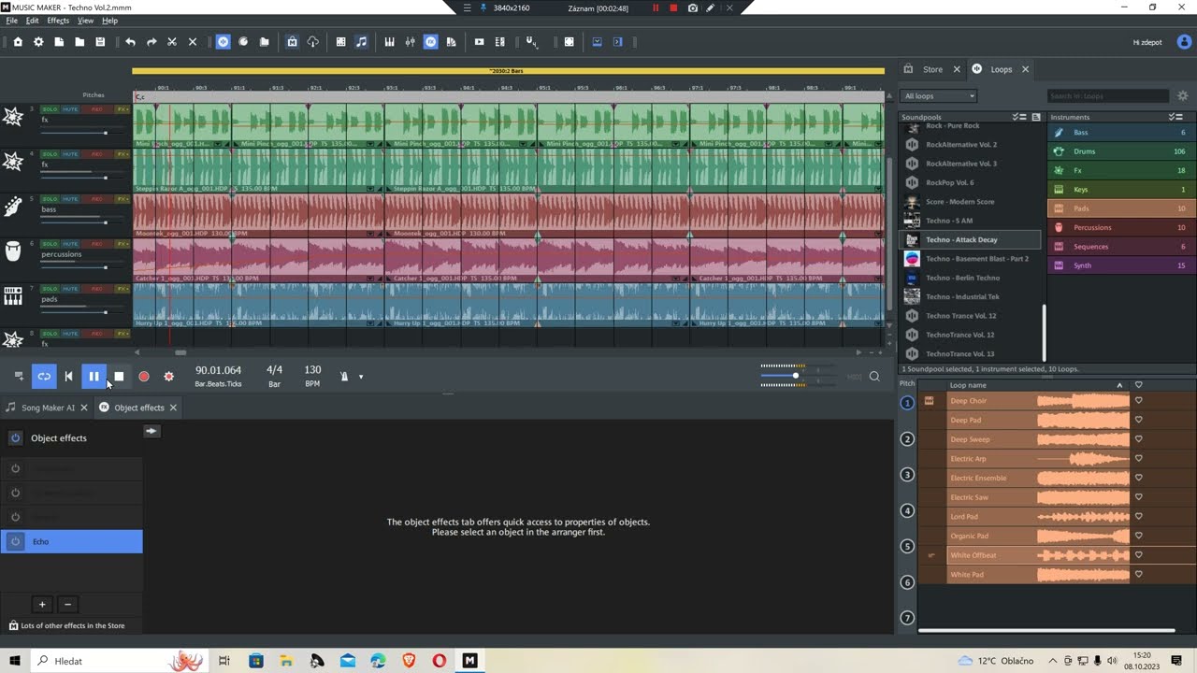Click the Home icon in the toolbar
Image resolution: width=1197 pixels, height=673 pixels.
point(18,42)
